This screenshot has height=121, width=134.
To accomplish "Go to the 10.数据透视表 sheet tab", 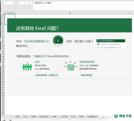I will point(92,117).
